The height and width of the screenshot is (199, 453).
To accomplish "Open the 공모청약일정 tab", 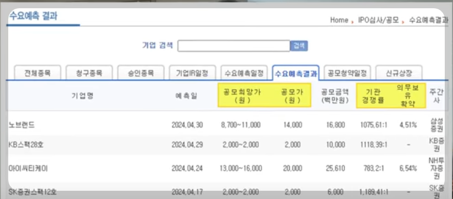I will 347,73.
